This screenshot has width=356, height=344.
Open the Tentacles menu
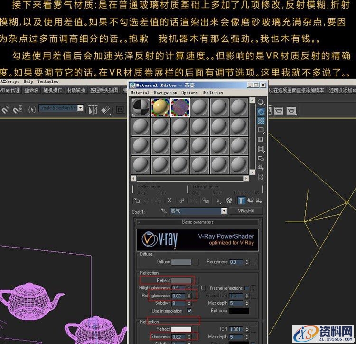pos(47,81)
